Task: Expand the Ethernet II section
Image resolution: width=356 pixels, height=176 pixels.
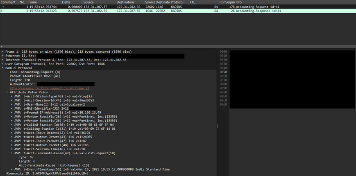Action: pyautogui.click(x=2, y=56)
